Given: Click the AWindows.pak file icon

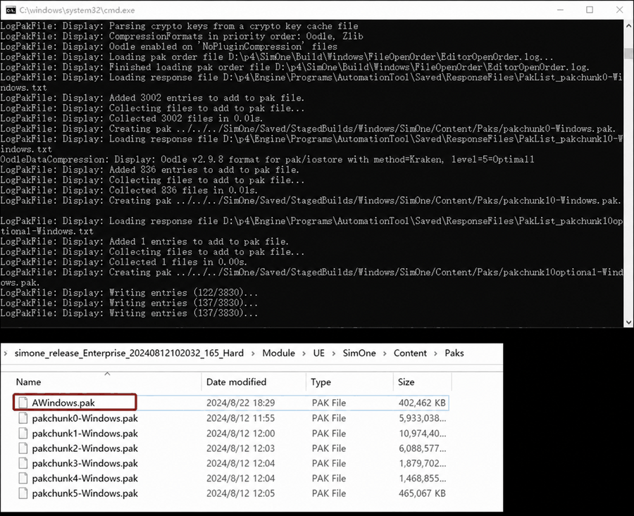Looking at the screenshot, I should point(23,403).
